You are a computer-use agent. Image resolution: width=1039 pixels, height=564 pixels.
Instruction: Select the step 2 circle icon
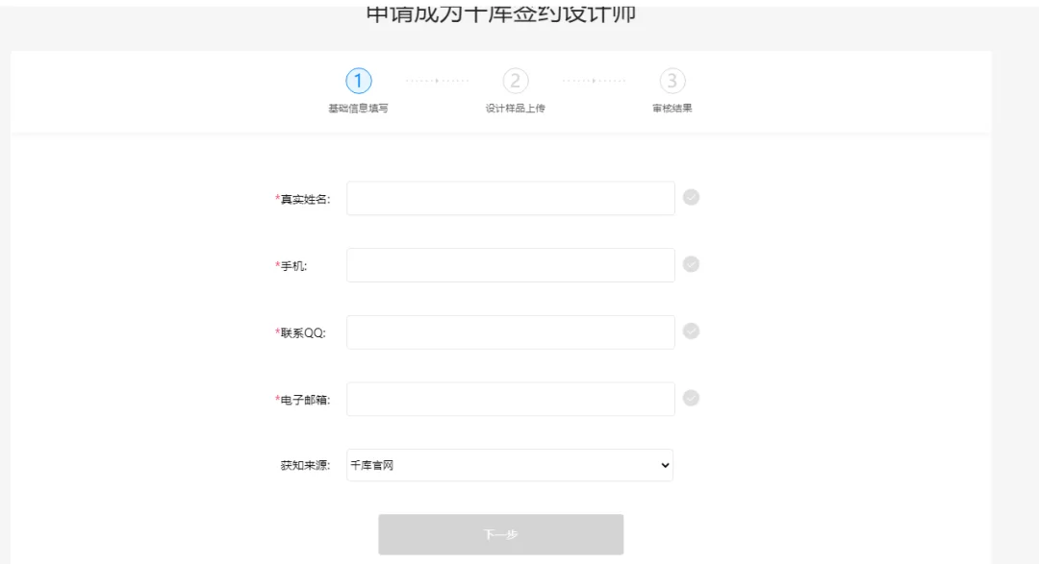coord(515,82)
